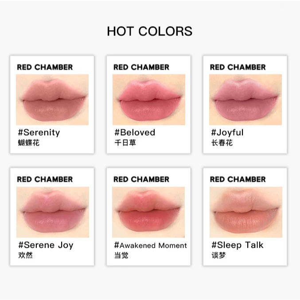Click RED CHAMBER title on Serenity card
This screenshot has height=300, width=300.
tap(45, 67)
